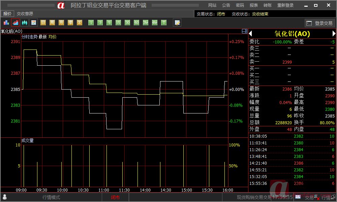This screenshot has height=202, width=337.
Task: Open the 转账 menu item
Action: tap(268, 5)
